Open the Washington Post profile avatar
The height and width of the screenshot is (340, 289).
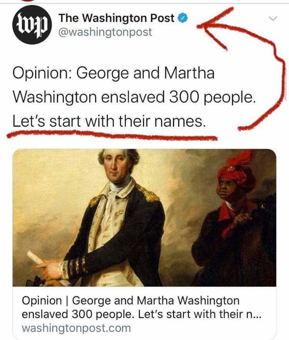[32, 24]
